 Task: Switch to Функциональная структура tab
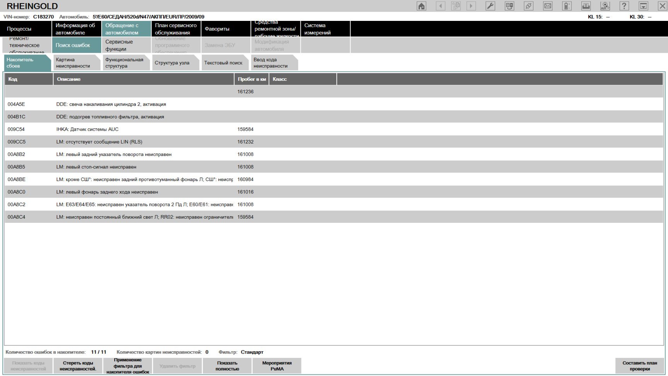(126, 63)
